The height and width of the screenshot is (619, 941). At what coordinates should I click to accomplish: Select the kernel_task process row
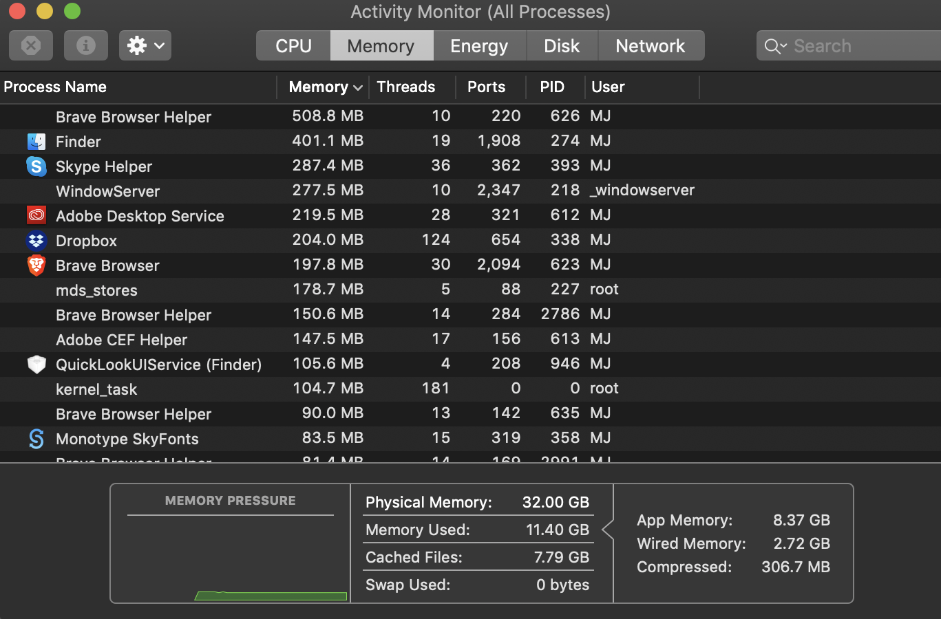[470, 389]
